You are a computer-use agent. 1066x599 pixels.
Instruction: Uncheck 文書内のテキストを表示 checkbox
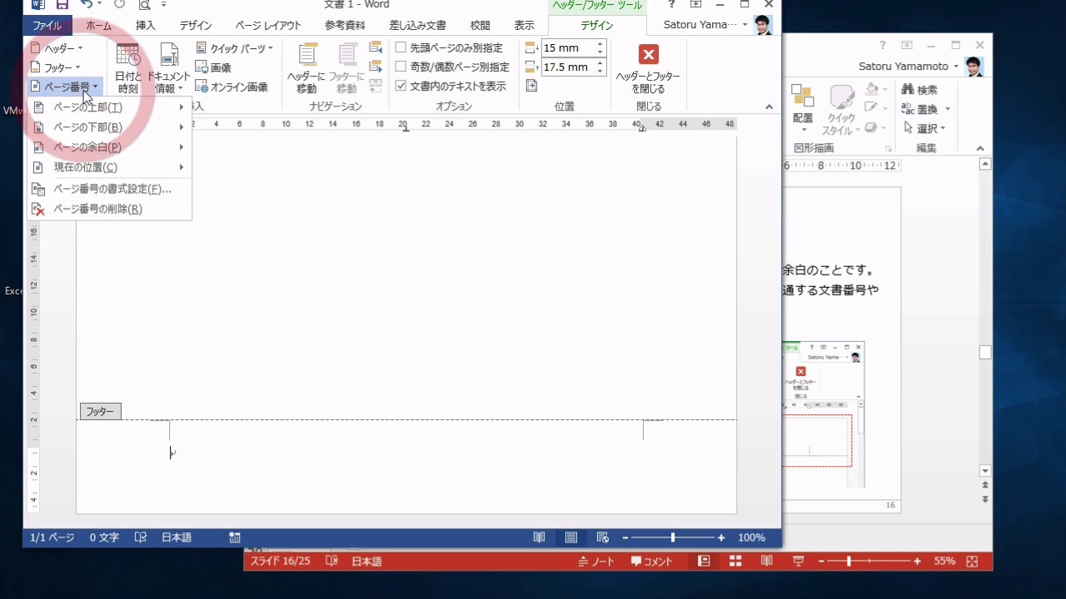pyautogui.click(x=401, y=86)
